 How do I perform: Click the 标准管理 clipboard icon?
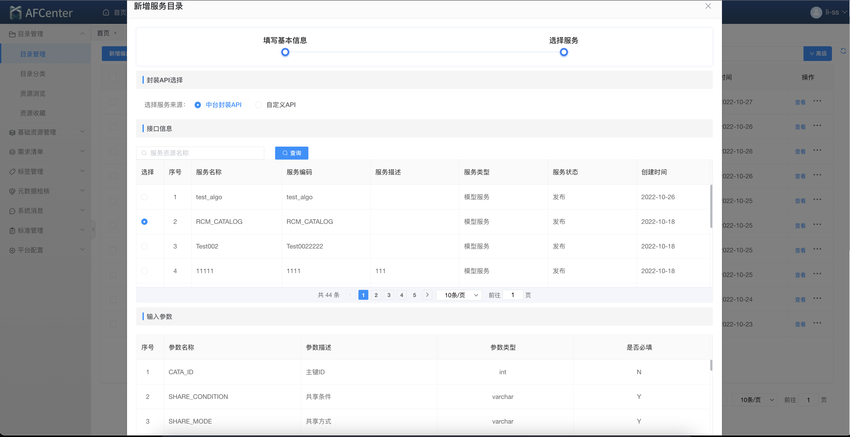[12, 230]
